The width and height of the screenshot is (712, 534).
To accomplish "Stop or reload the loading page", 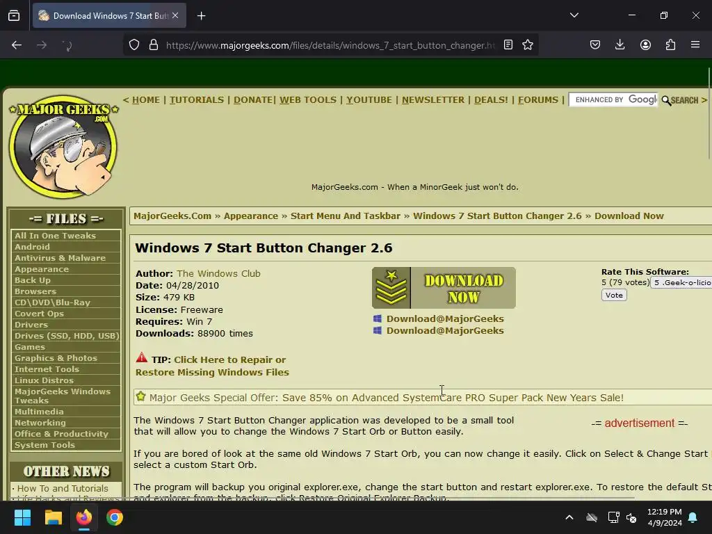I will [x=67, y=45].
